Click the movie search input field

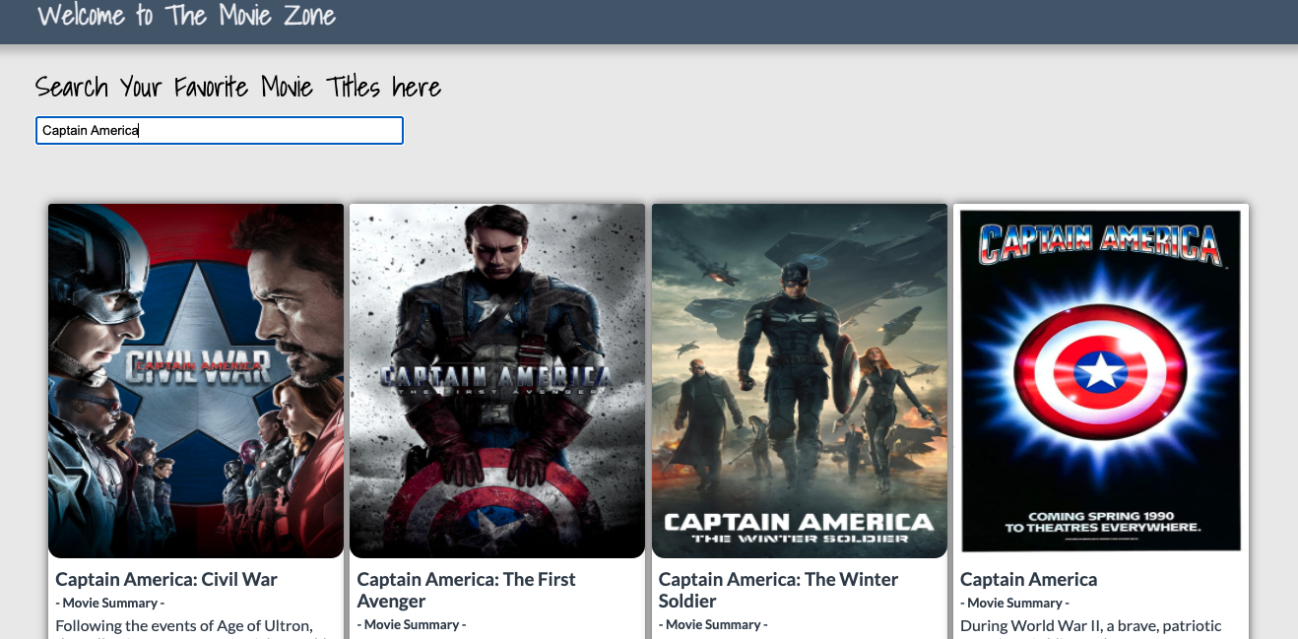coord(219,130)
